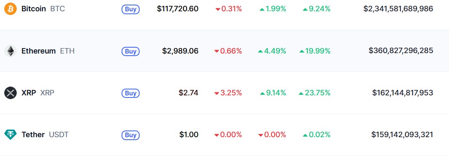Image resolution: width=449 pixels, height=156 pixels.
Task: Click the USDT ticker symbol
Action: [59, 135]
